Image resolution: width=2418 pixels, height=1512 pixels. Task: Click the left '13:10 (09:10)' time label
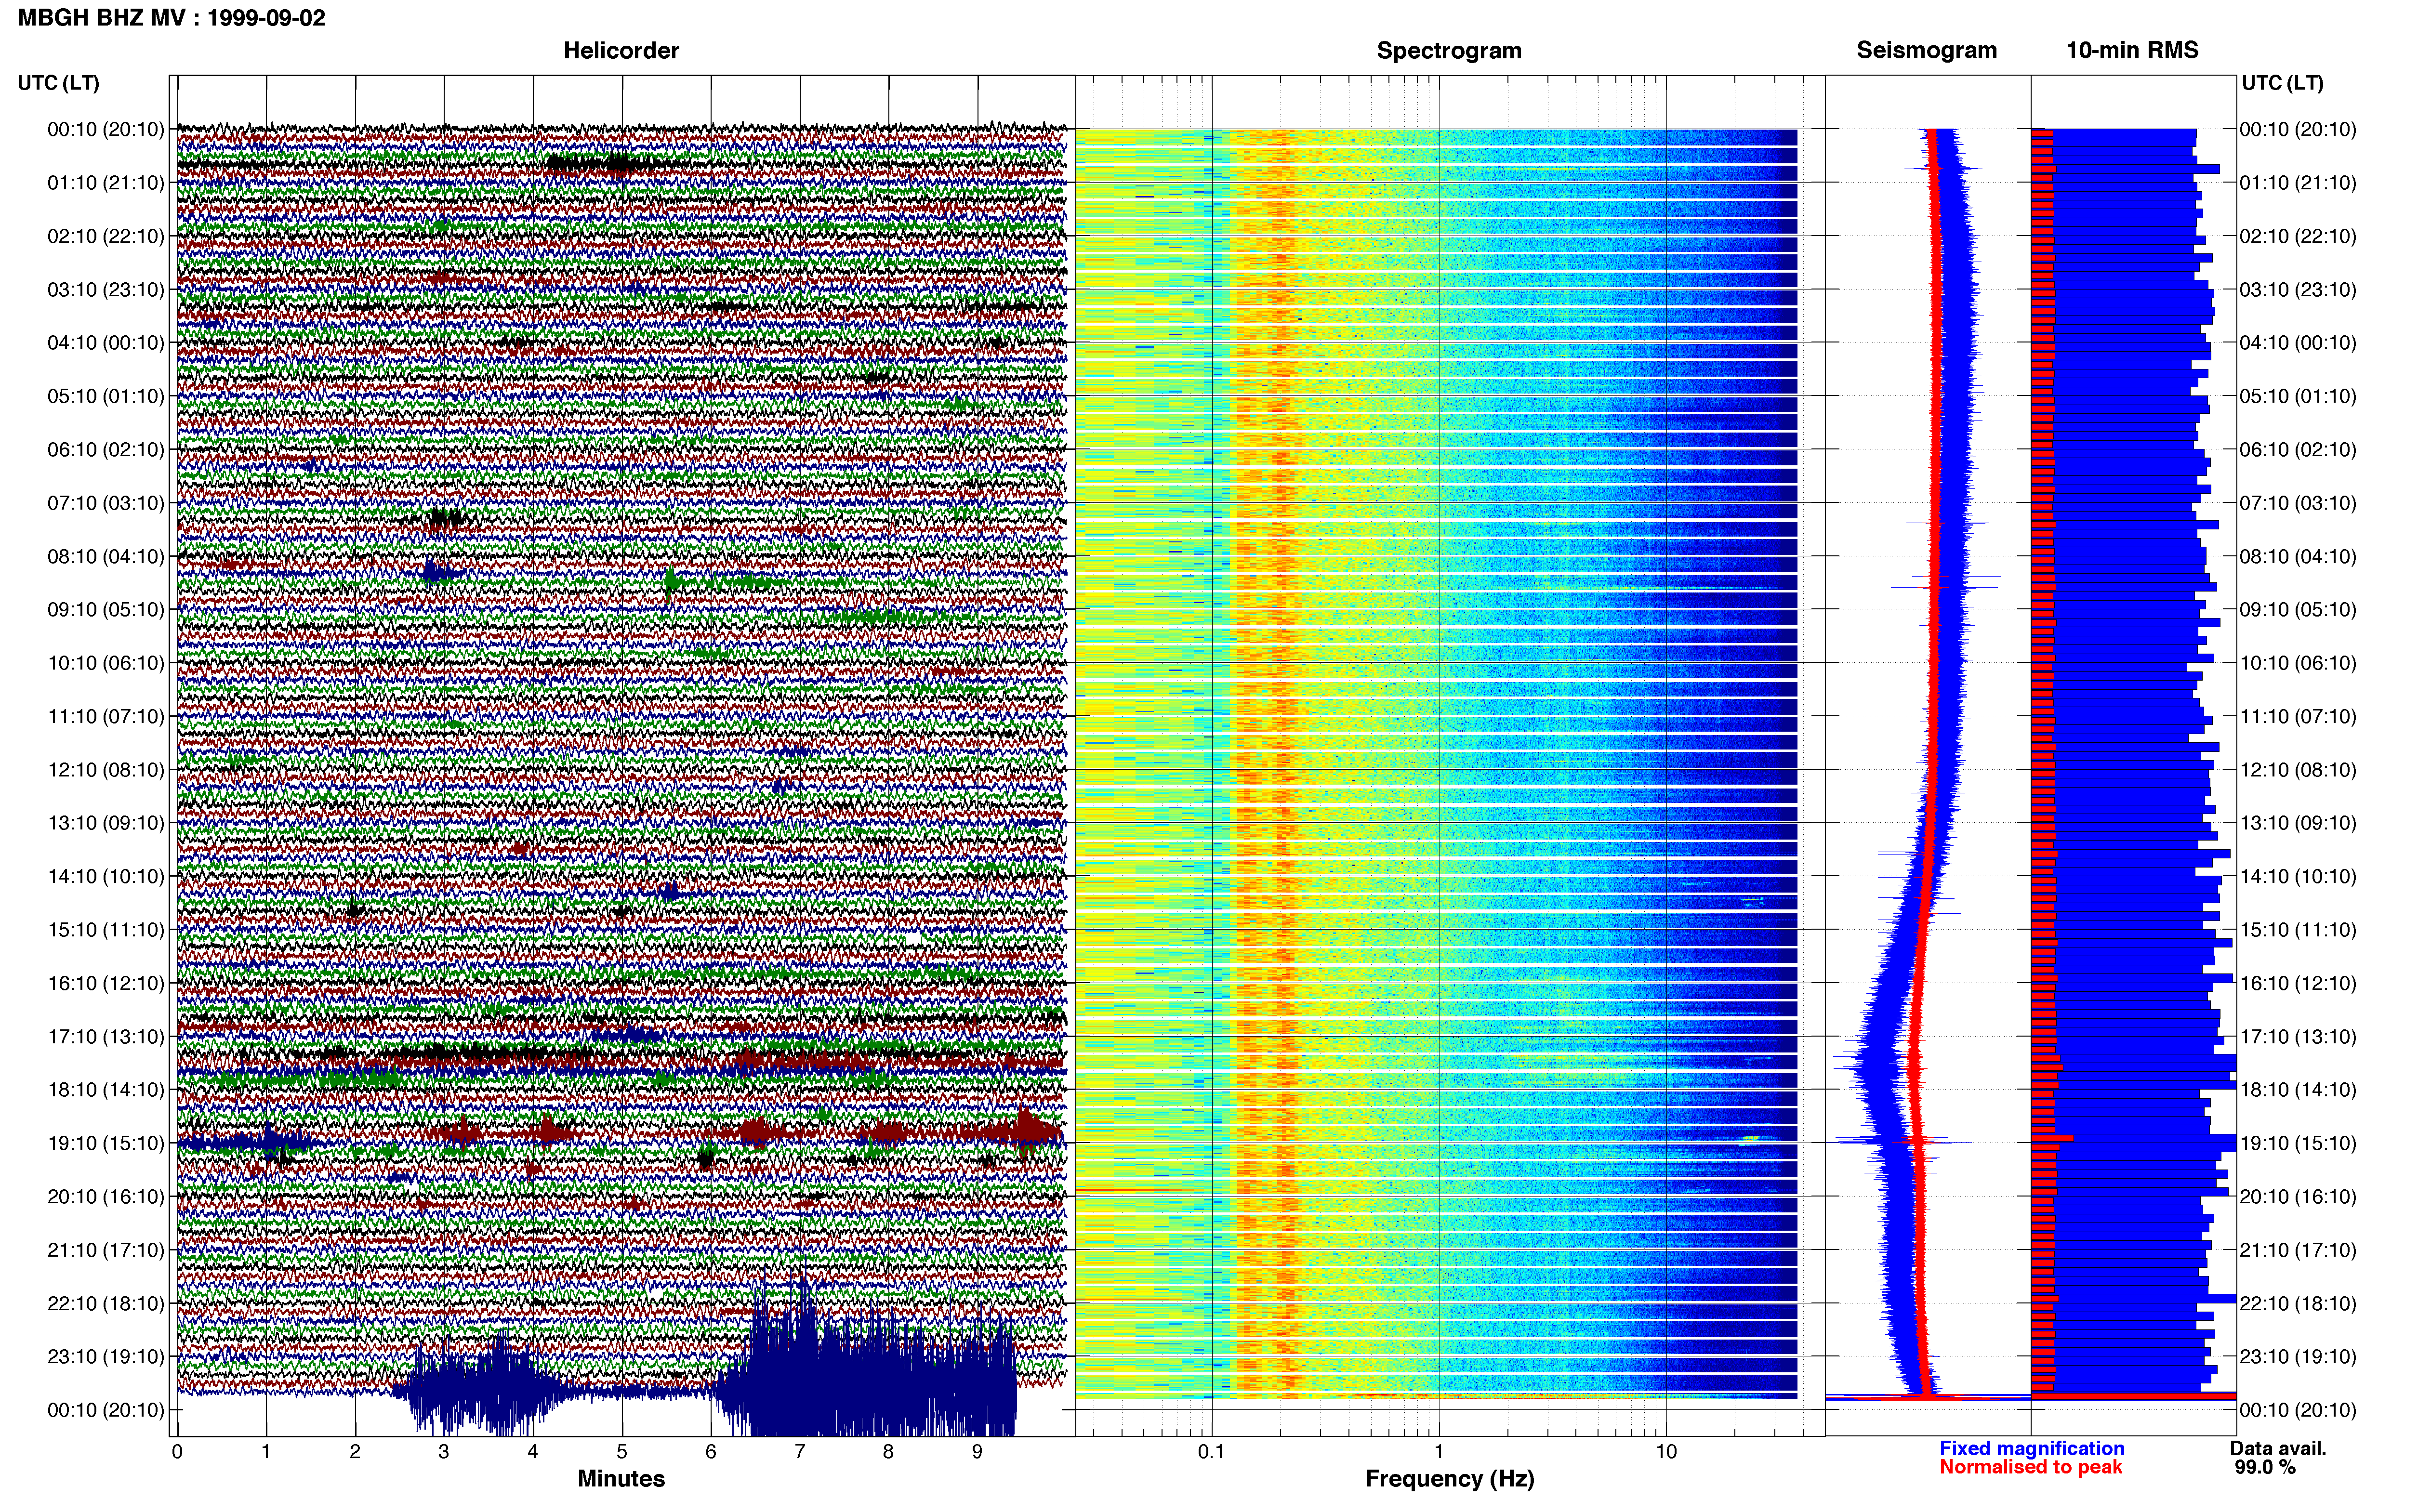(x=106, y=823)
